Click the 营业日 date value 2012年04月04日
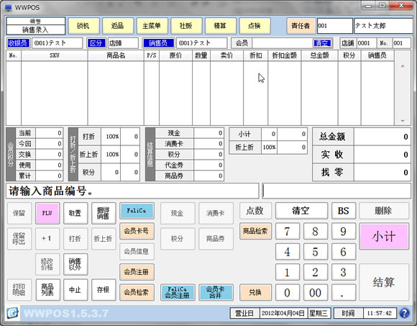 [283, 313]
